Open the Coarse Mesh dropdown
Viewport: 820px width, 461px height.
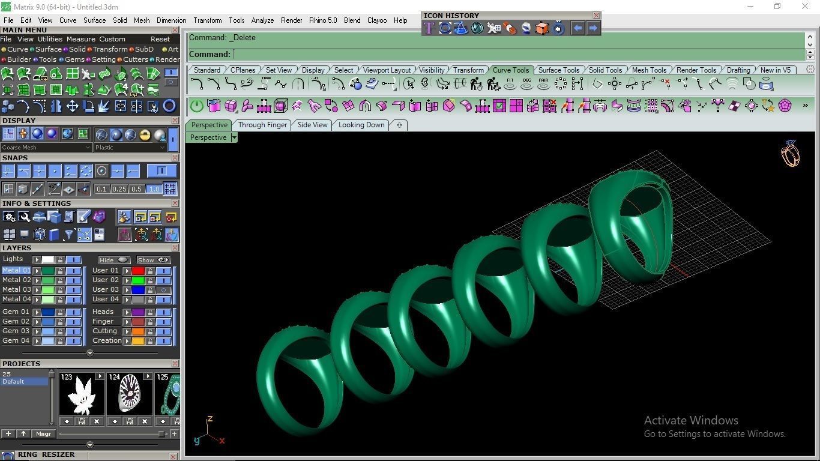[x=46, y=147]
